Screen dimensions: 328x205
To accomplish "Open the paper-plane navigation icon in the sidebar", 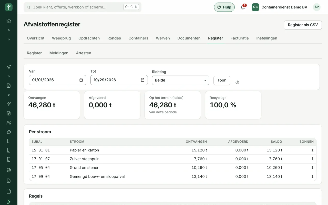I will pos(9,67).
